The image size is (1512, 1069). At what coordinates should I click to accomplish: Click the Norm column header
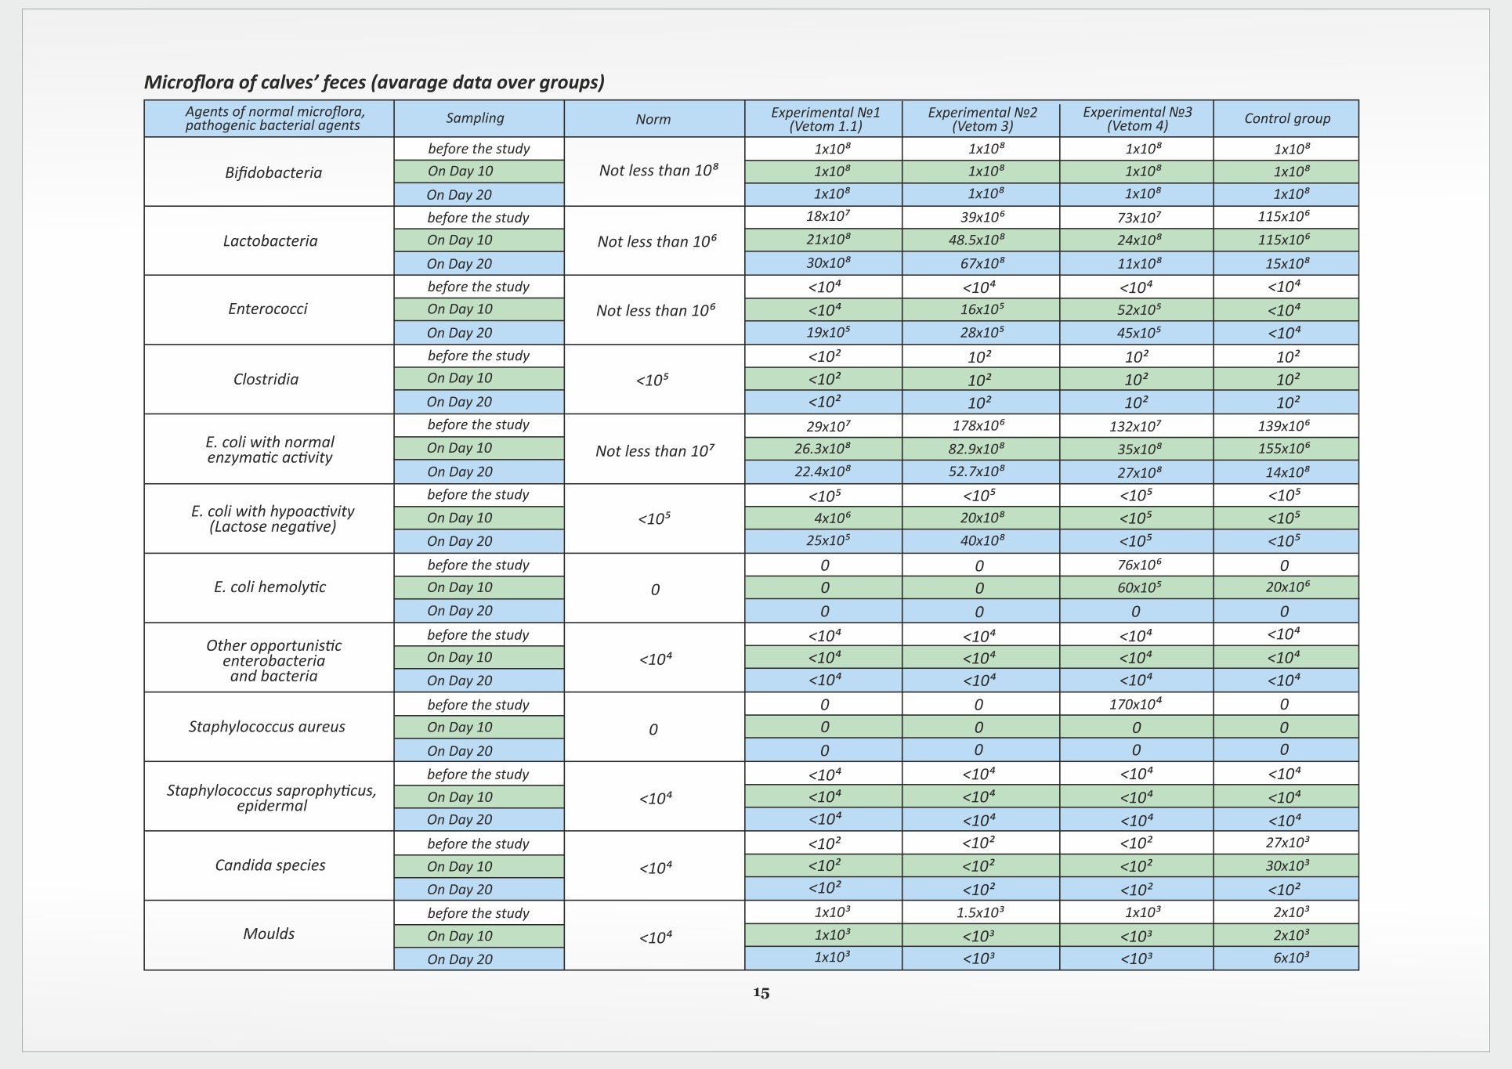[653, 119]
